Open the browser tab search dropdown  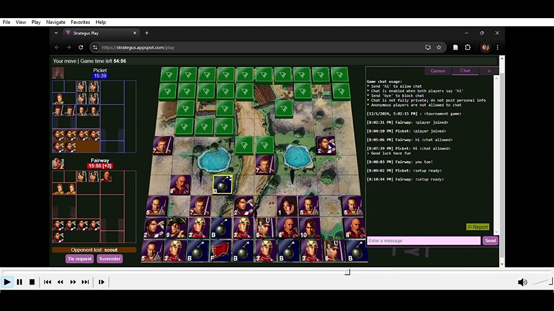pyautogui.click(x=56, y=33)
